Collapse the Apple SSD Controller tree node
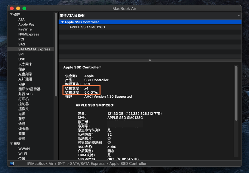Screen dimensions: 249x173 (x=62, y=22)
